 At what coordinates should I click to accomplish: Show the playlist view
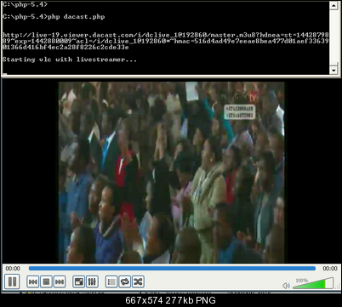click(x=111, y=281)
